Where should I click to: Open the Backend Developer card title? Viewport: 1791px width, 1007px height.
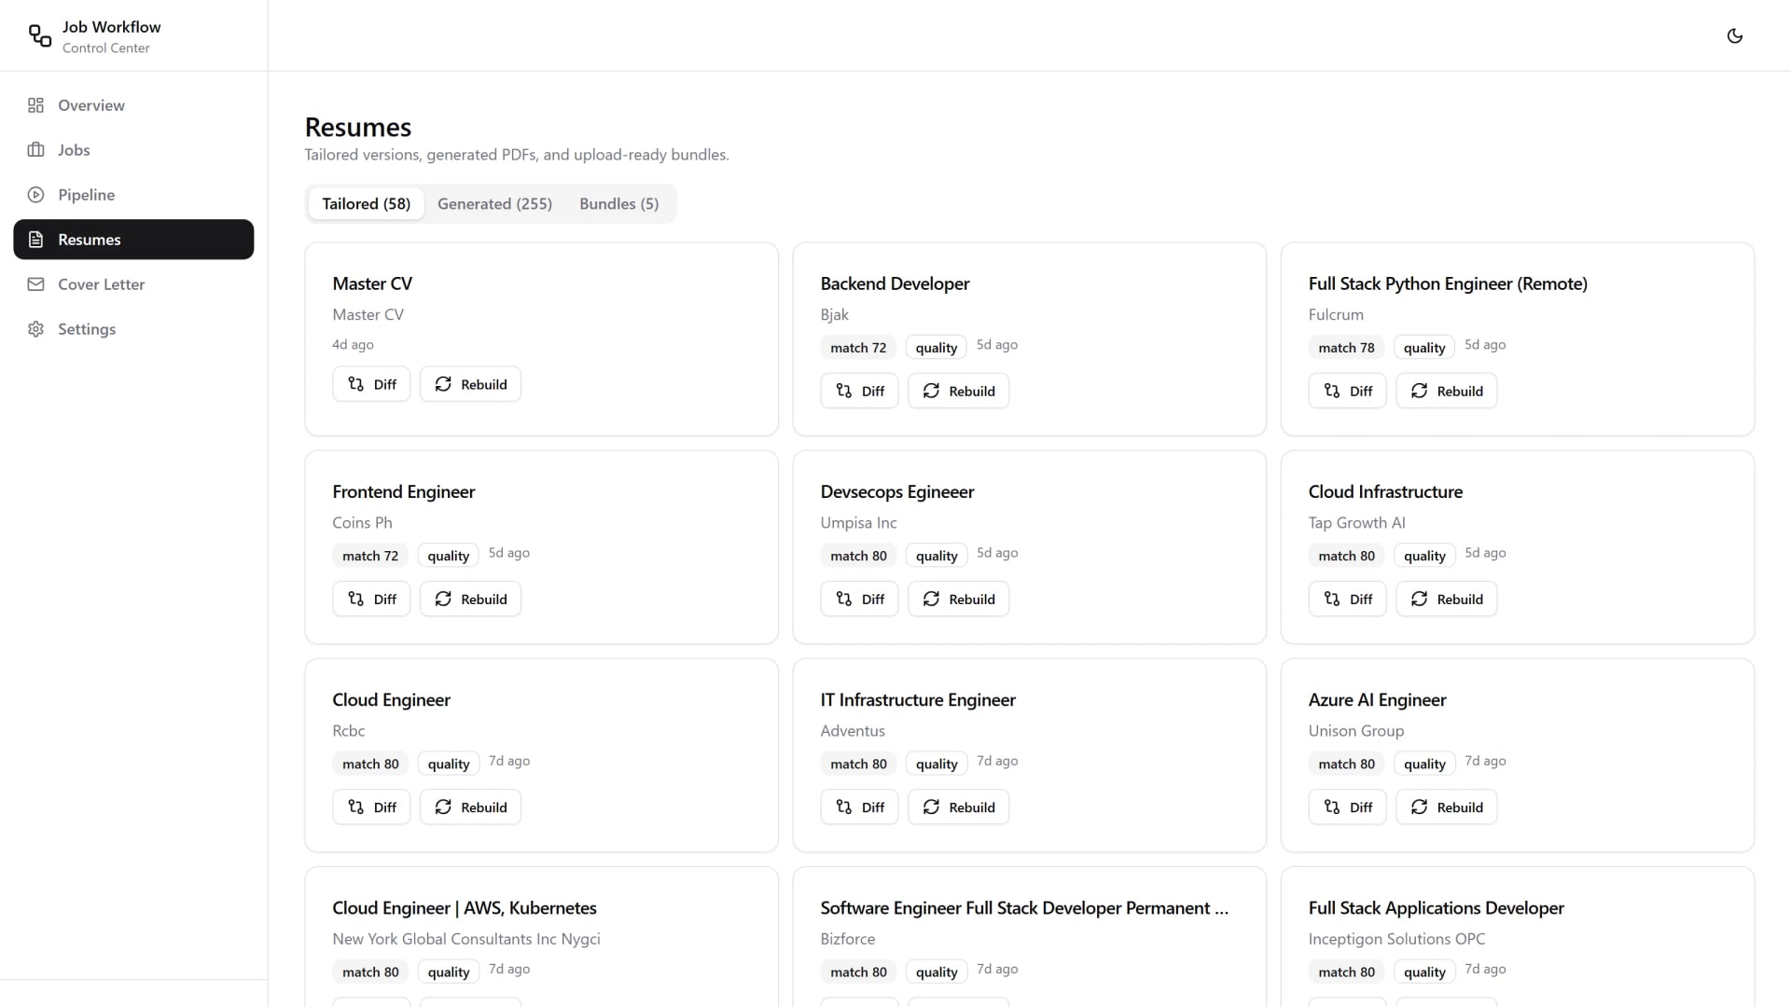[x=895, y=283]
